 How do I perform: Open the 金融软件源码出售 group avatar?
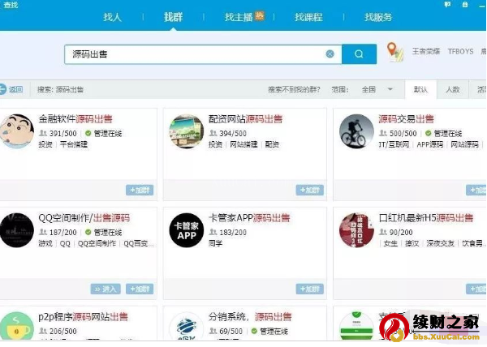(x=16, y=131)
